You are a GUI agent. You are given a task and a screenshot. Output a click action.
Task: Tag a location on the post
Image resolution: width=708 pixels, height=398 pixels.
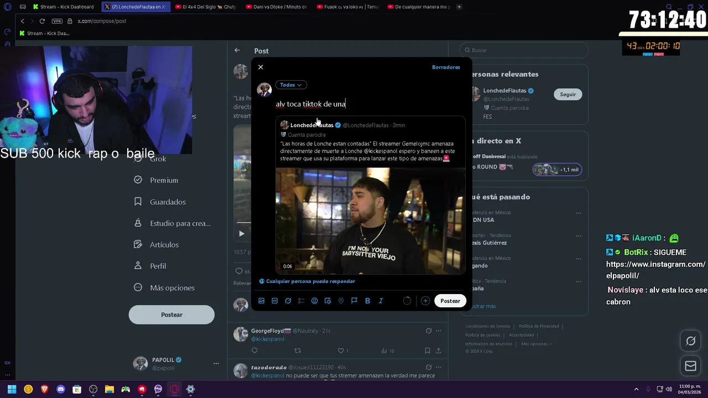point(341,301)
